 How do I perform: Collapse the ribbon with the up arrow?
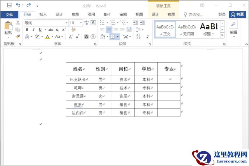click(246, 44)
